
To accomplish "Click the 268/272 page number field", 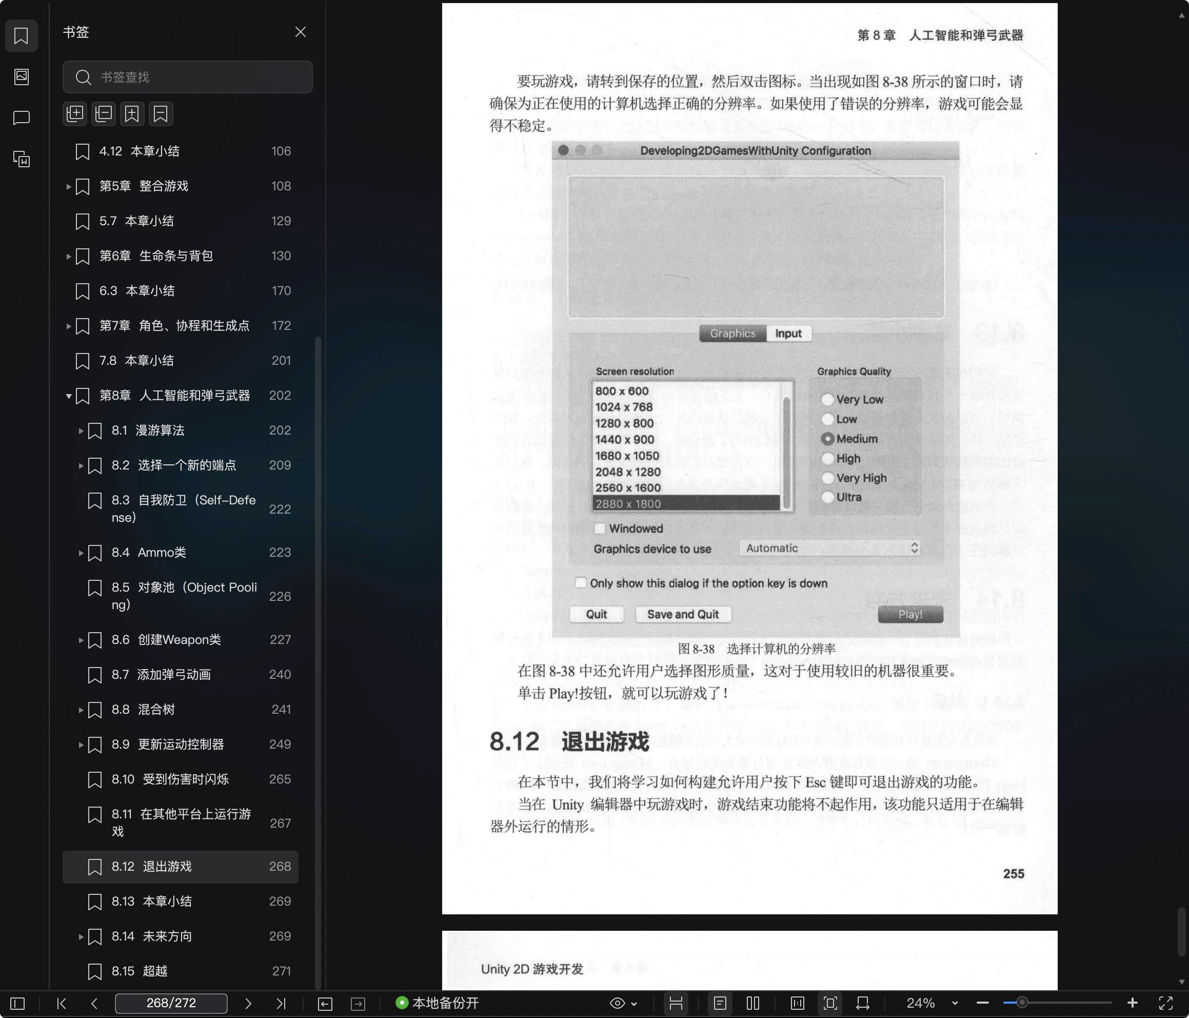I will (171, 1003).
